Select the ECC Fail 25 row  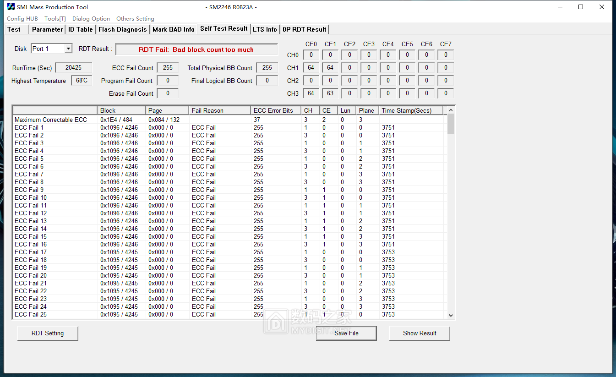click(229, 314)
